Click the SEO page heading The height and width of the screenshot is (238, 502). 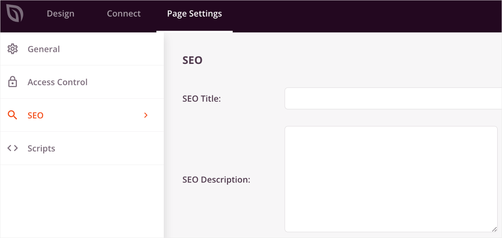192,60
